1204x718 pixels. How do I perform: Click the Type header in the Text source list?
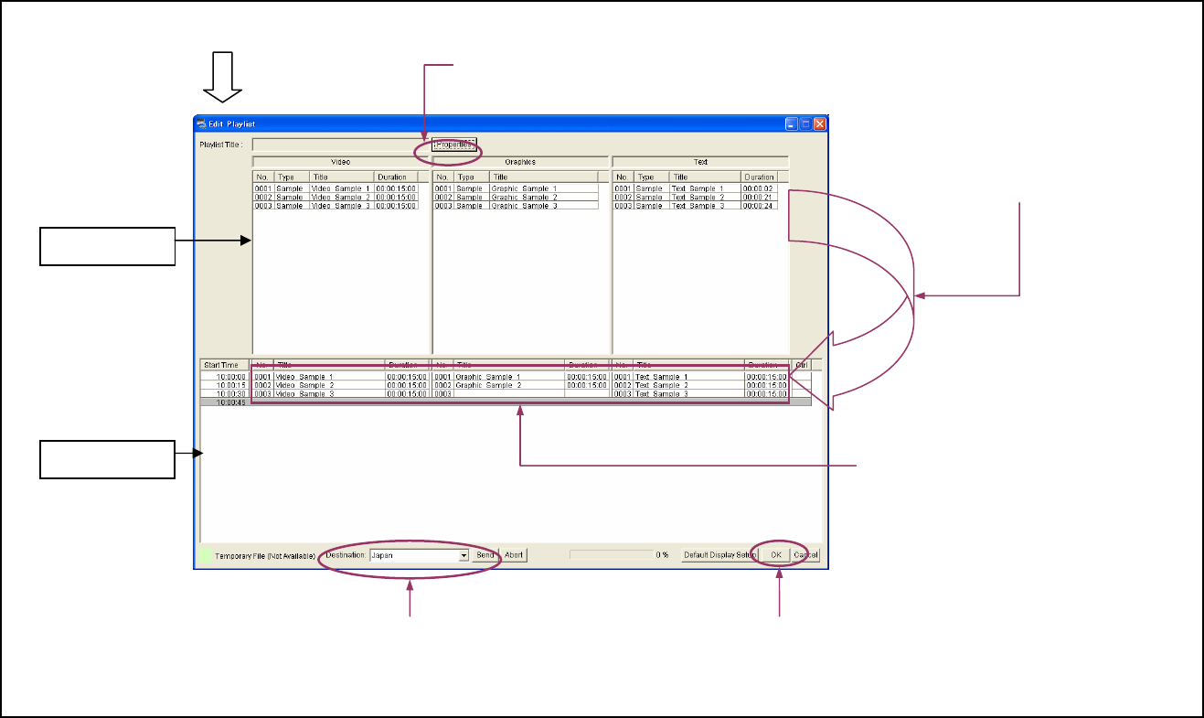click(652, 177)
